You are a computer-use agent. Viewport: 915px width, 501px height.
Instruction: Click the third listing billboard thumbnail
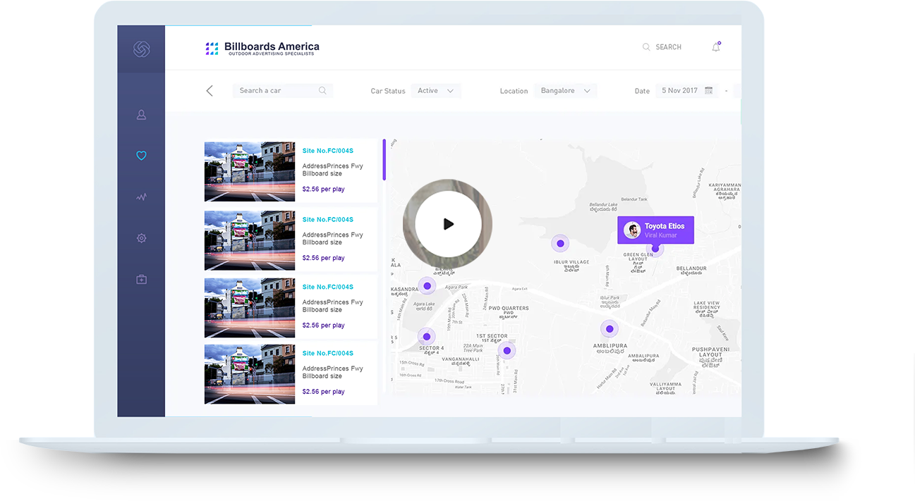click(x=250, y=307)
